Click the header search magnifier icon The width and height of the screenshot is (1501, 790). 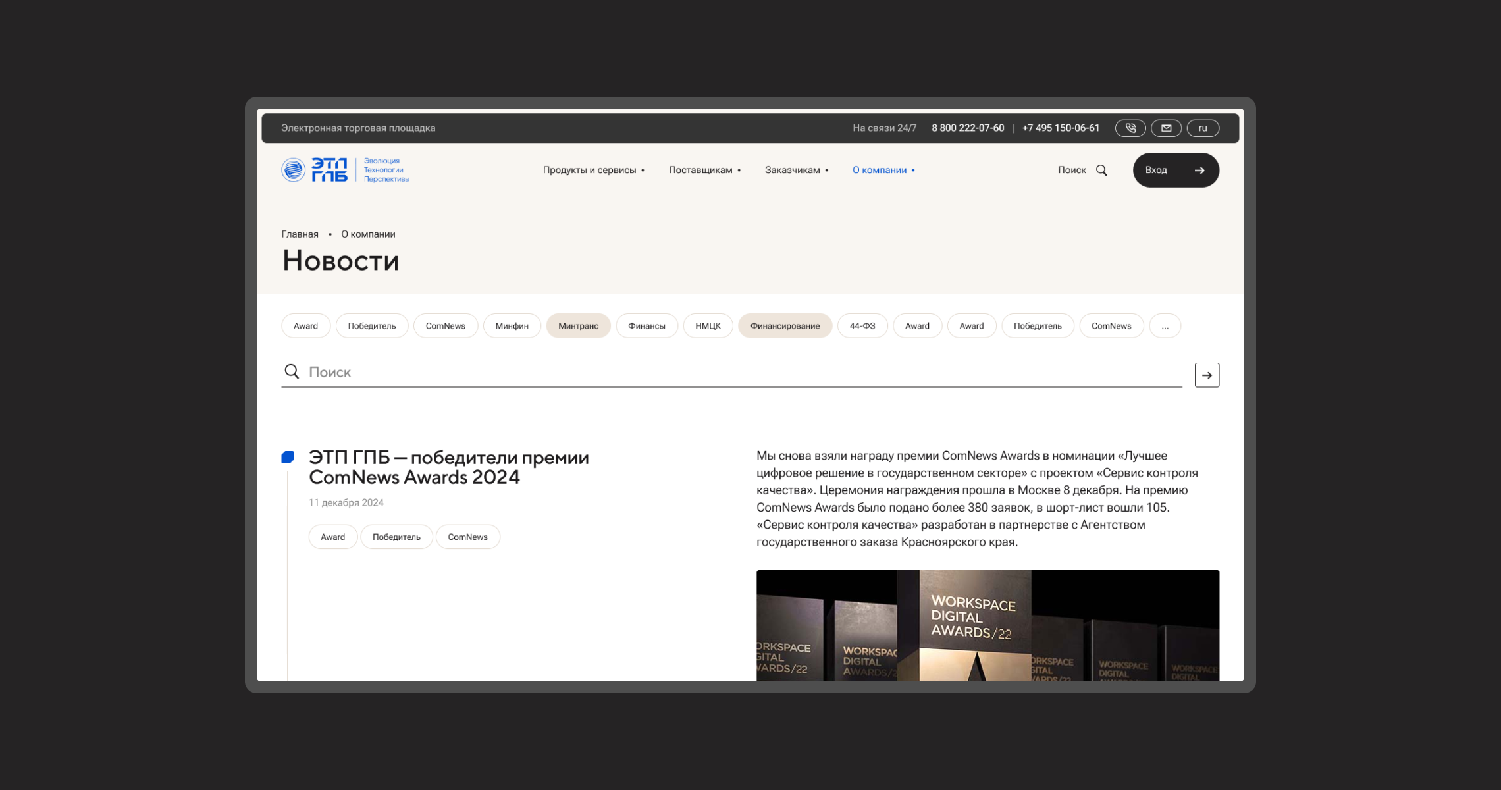click(x=1101, y=171)
